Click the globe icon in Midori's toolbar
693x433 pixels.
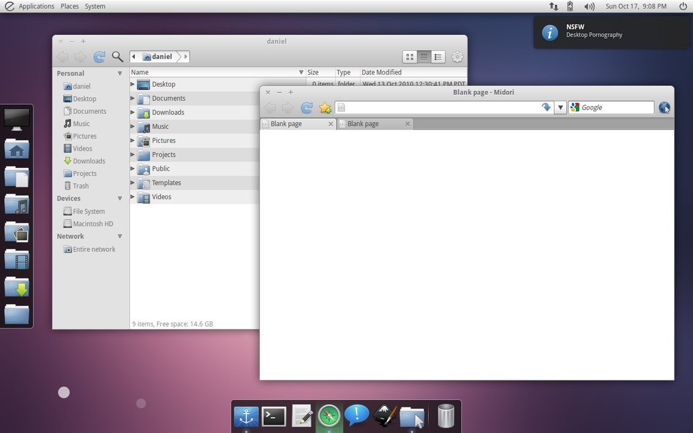click(x=664, y=108)
